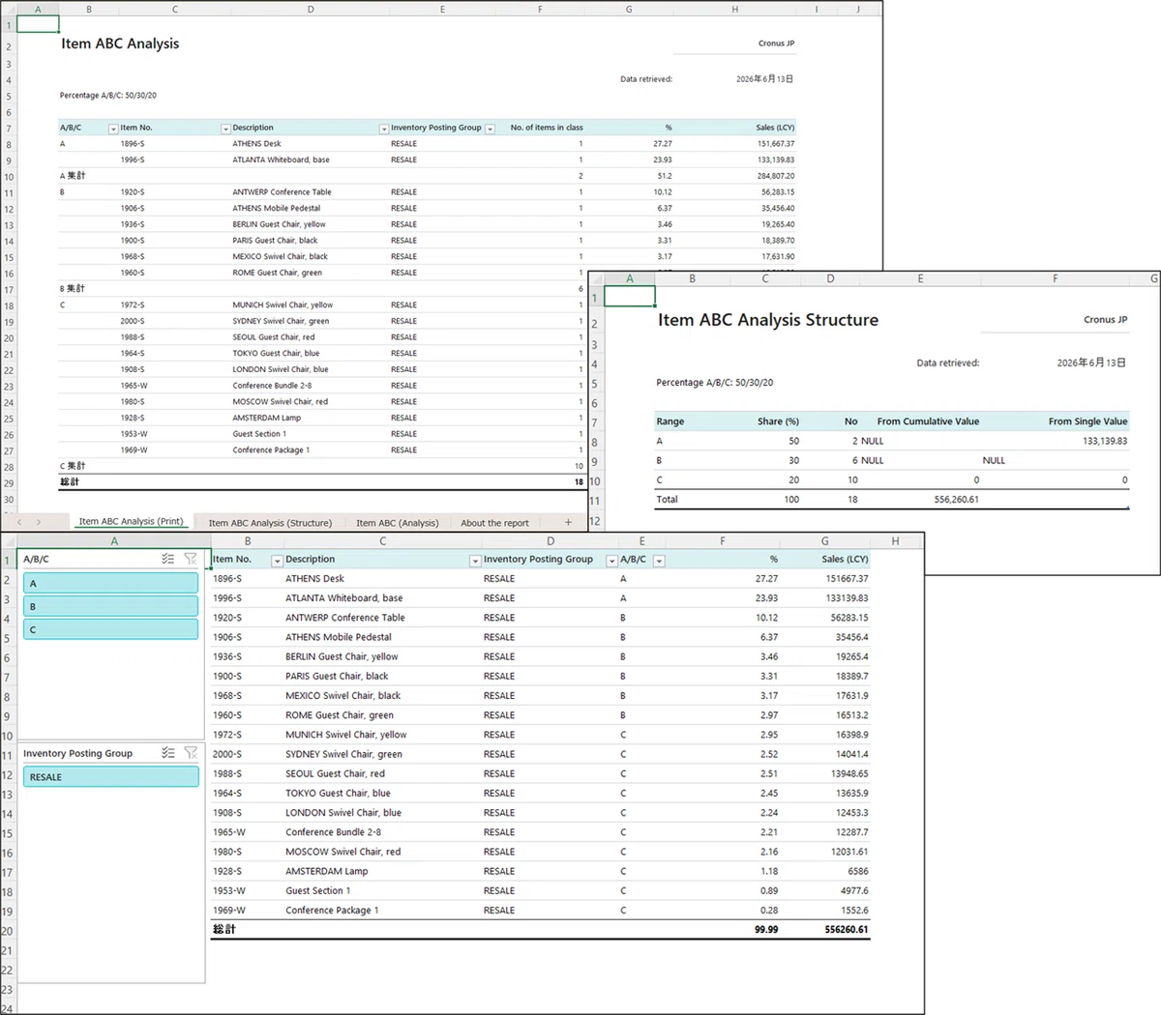The image size is (1161, 1015).
Task: Click 'From Cumulative Value' header in Structure sheet
Action: coord(928,421)
